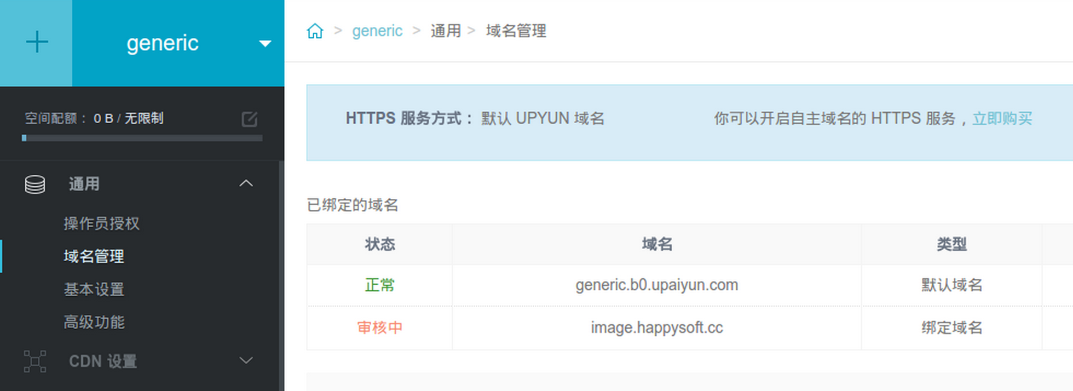Screen dimensions: 1073x391
Task: Click the 状态 column header
Action: coord(379,244)
